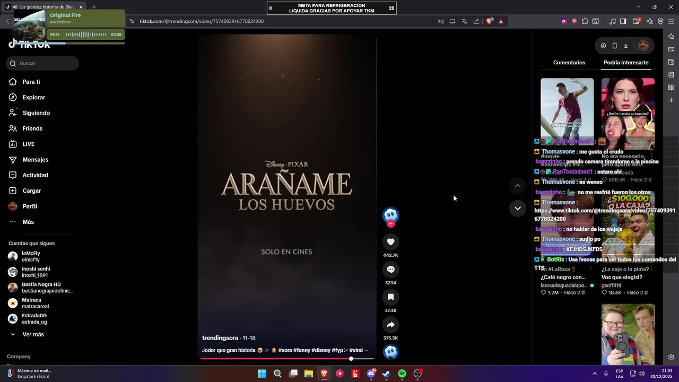The height and width of the screenshot is (382, 679).
Task: Open the Friends section
Action: coord(32,128)
